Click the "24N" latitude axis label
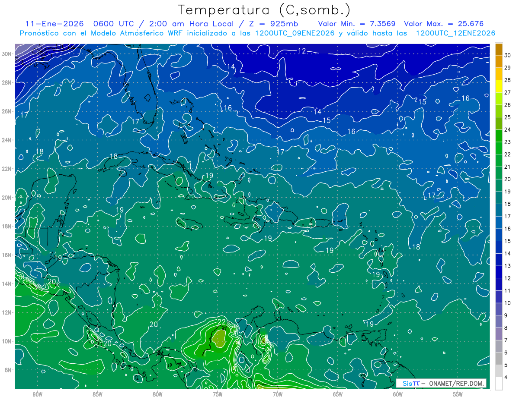Image resolution: width=519 pixels, height=400 pixels. pos(6,140)
